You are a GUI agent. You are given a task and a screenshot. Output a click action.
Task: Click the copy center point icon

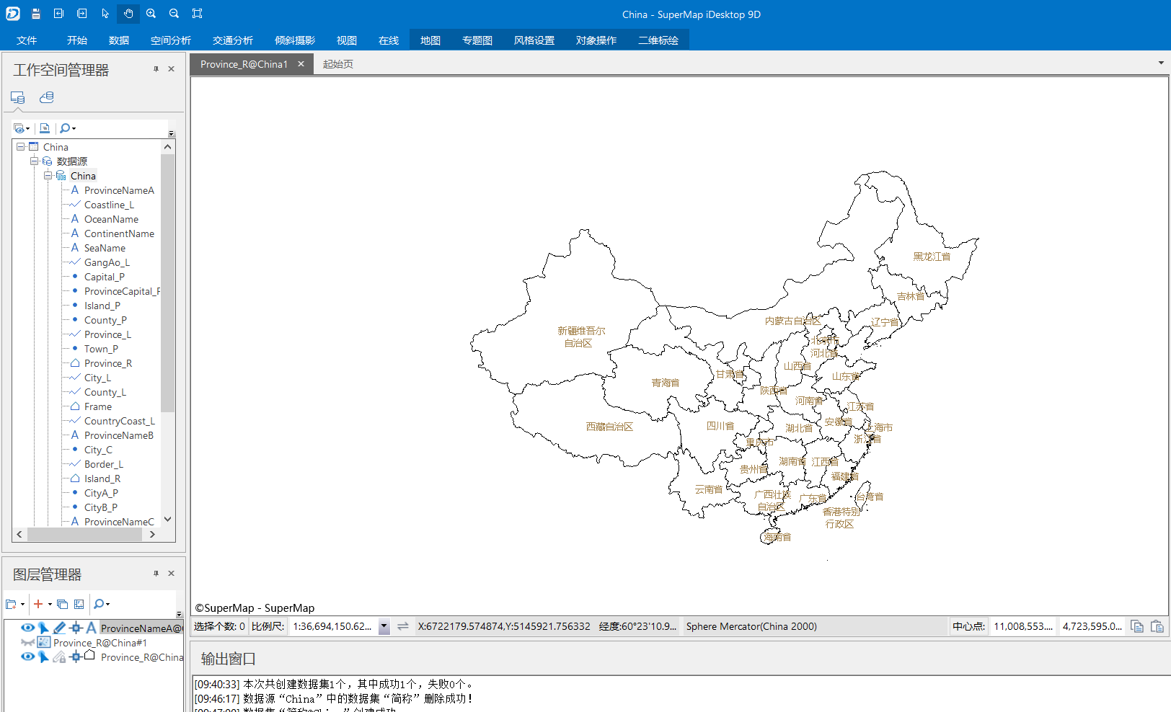point(1137,627)
